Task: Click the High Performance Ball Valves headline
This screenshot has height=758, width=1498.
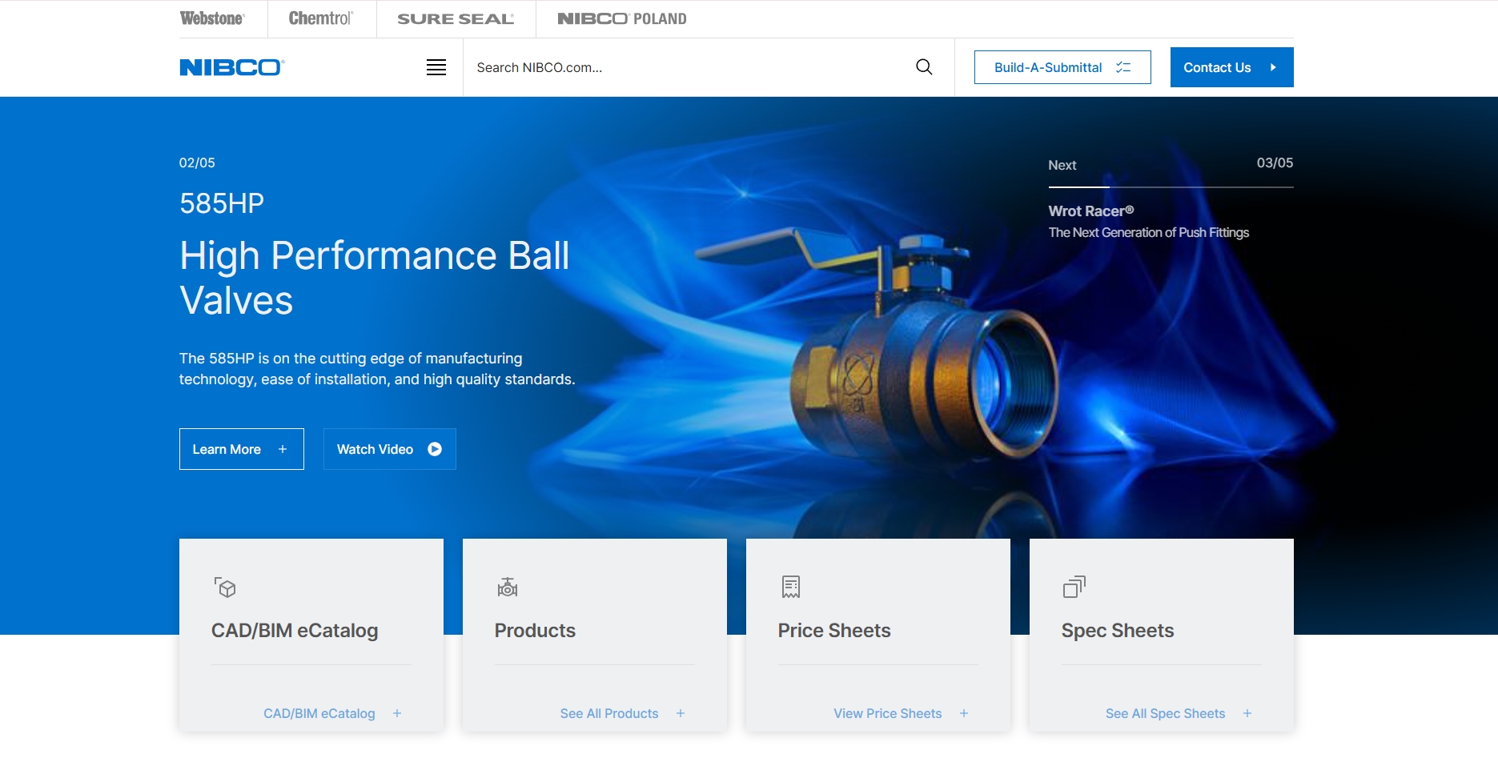Action: coord(375,278)
